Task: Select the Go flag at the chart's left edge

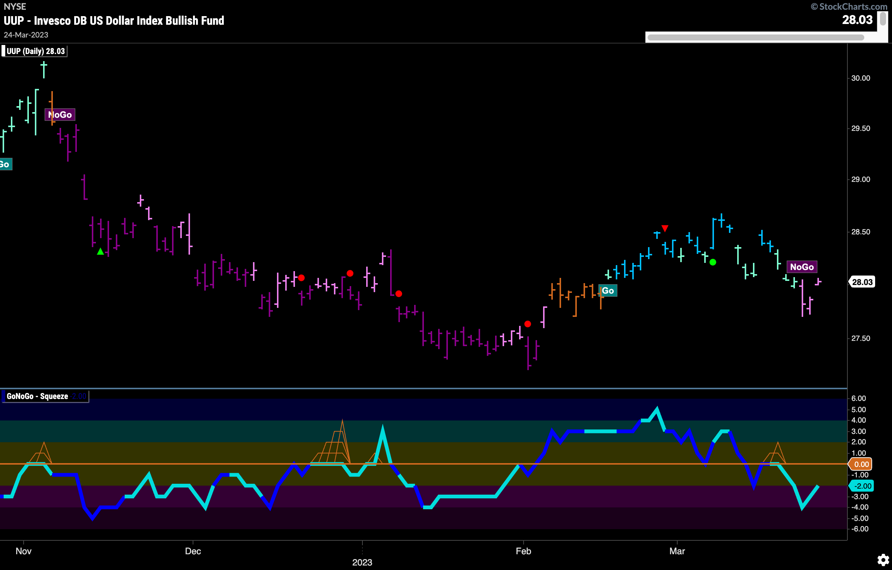Action: pyautogui.click(x=5, y=164)
